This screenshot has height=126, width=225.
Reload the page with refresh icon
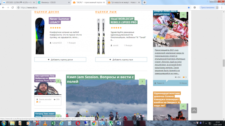[x=13, y=8]
